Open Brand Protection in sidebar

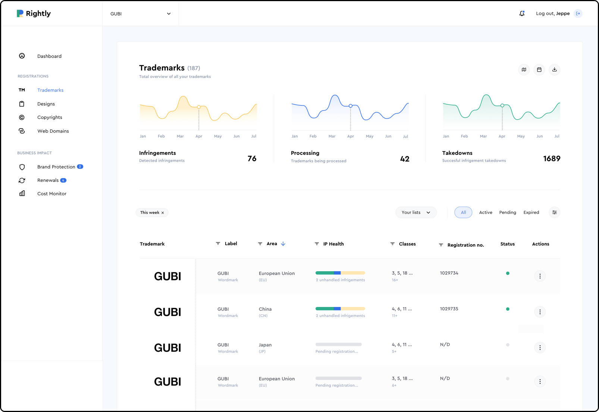click(56, 167)
